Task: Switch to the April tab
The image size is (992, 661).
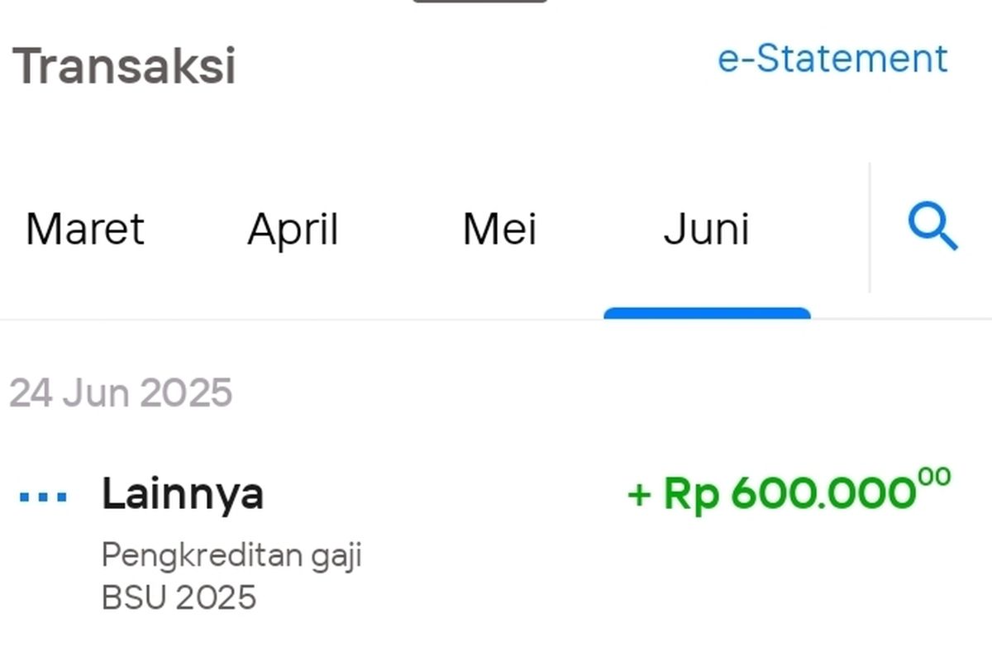Action: 293,229
